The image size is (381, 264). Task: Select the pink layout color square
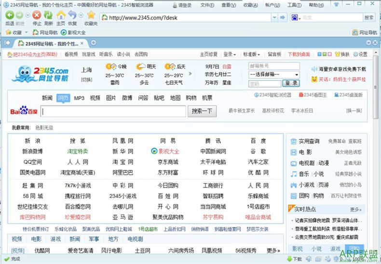pos(329,54)
